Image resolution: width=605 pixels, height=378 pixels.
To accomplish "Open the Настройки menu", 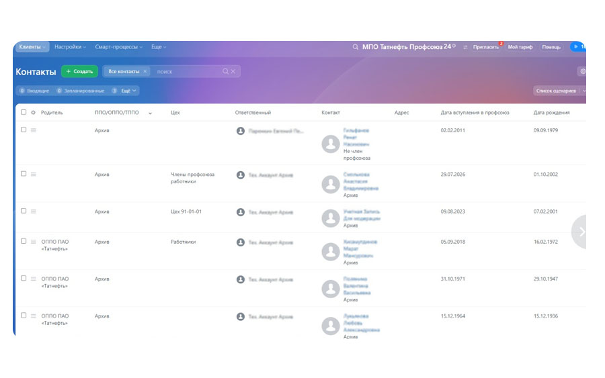I will coord(70,47).
